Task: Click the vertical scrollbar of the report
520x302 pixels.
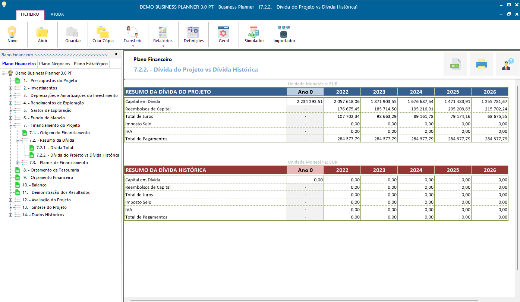Action: pyautogui.click(x=518, y=177)
